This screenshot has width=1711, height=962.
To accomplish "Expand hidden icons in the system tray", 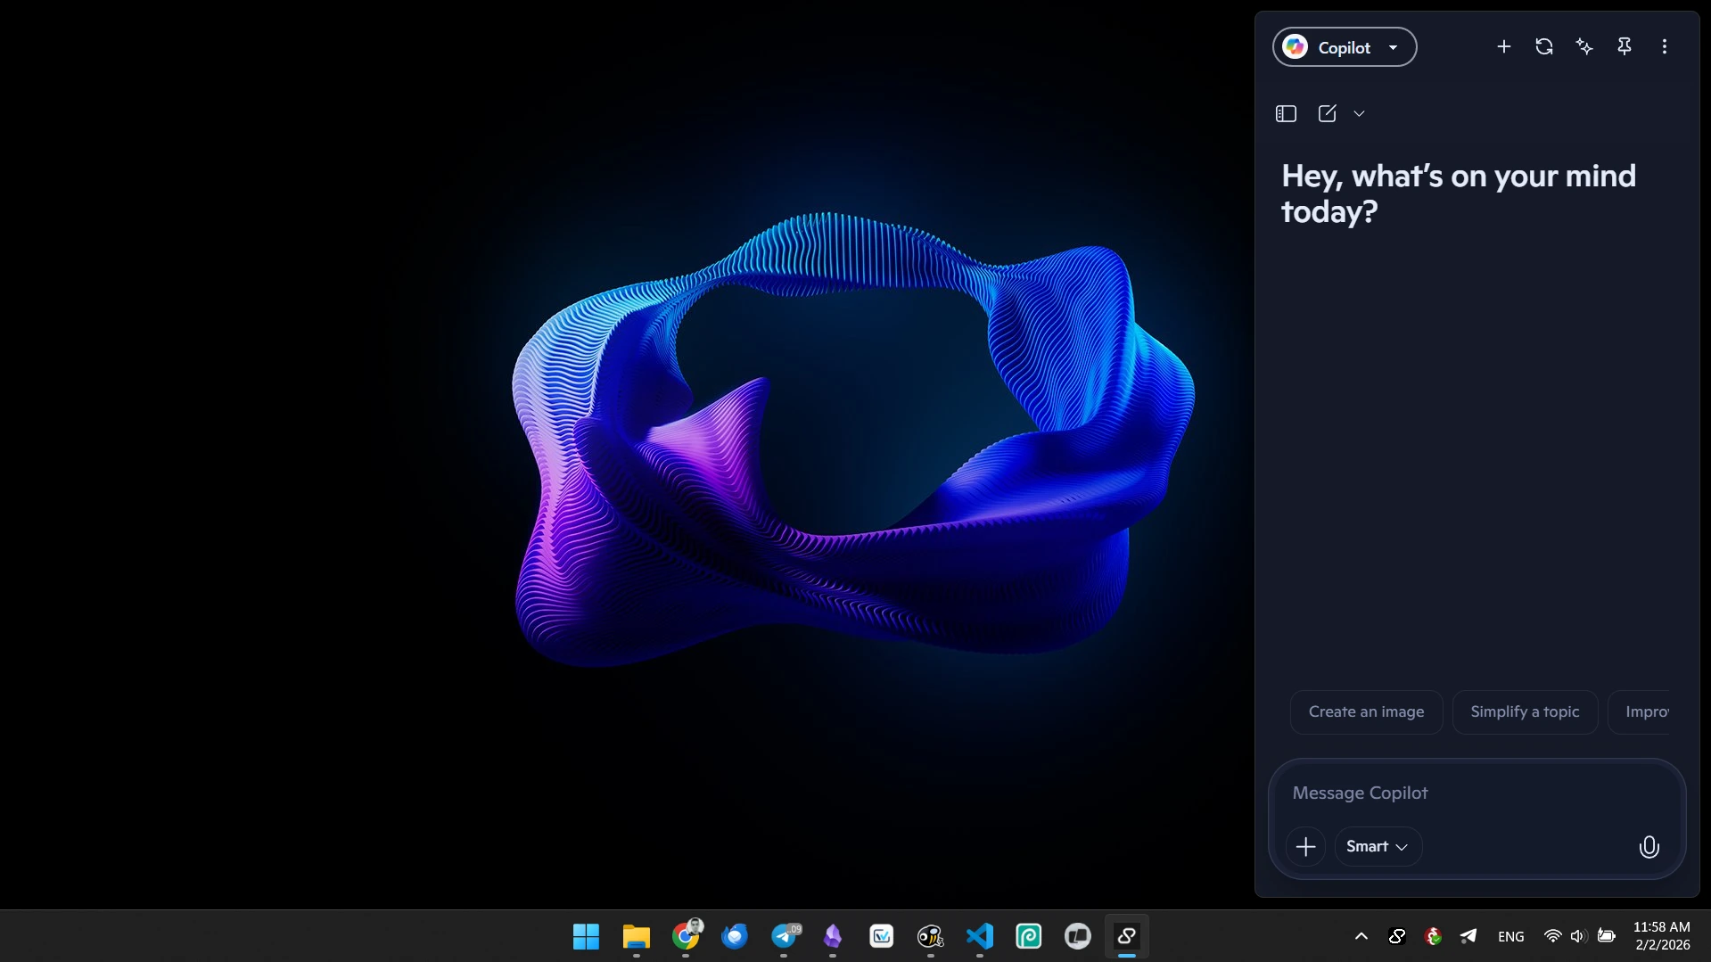I will tap(1361, 936).
